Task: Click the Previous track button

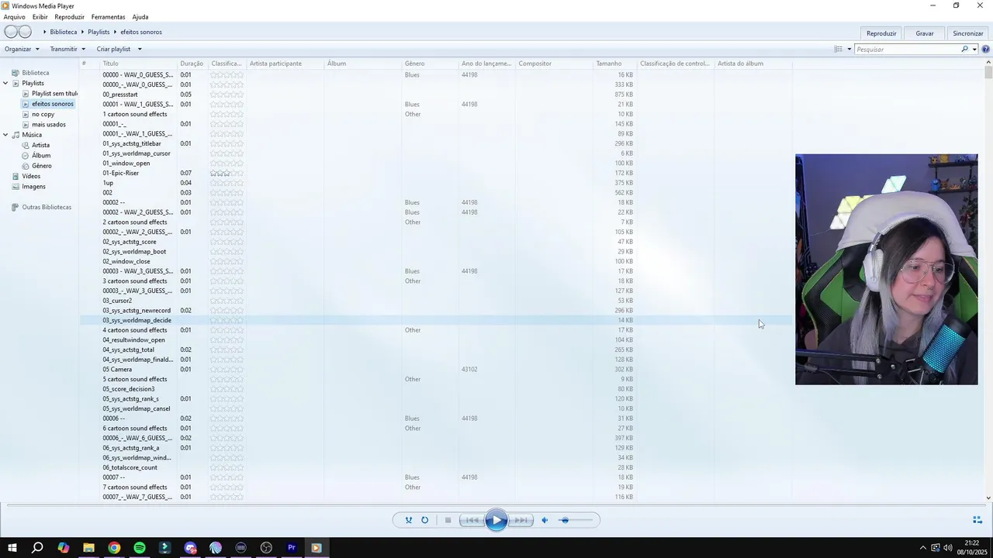Action: 471,520
